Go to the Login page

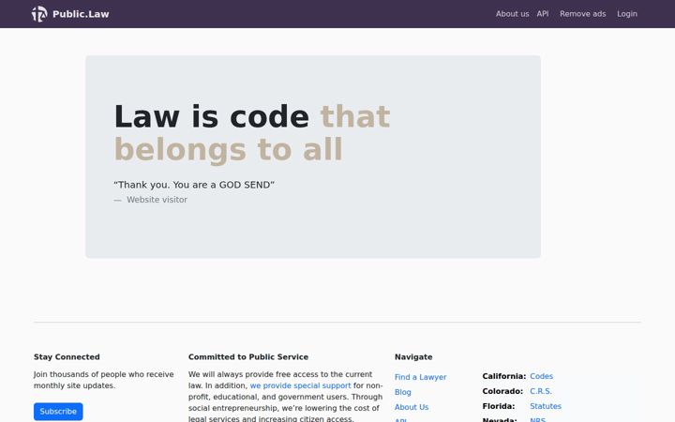coord(627,14)
